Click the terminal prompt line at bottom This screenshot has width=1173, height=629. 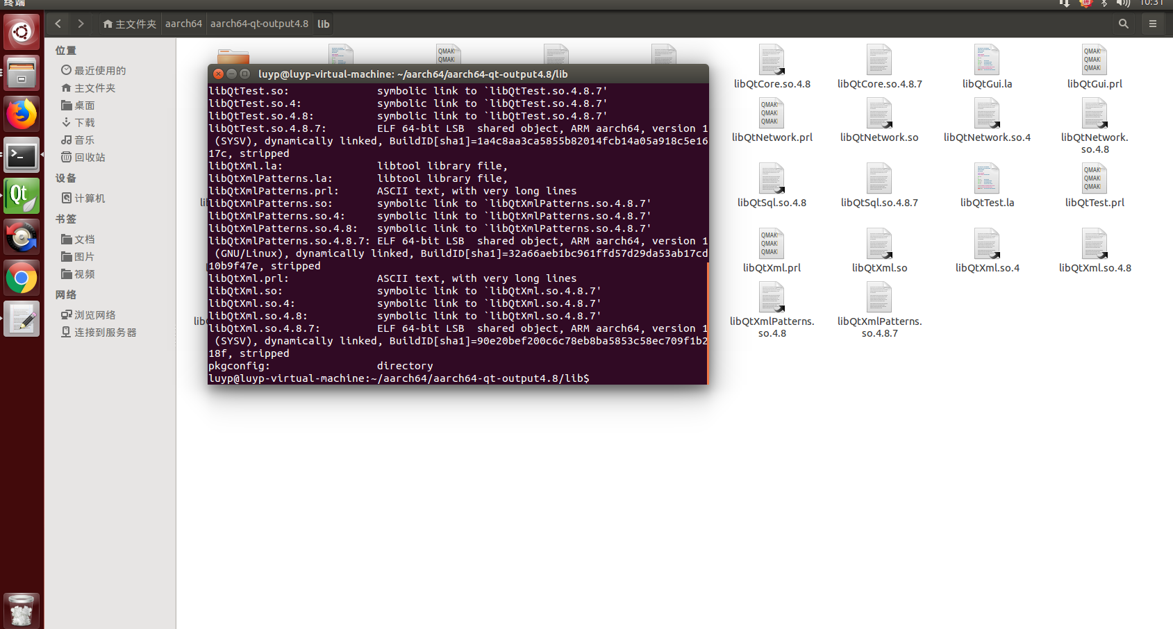399,378
